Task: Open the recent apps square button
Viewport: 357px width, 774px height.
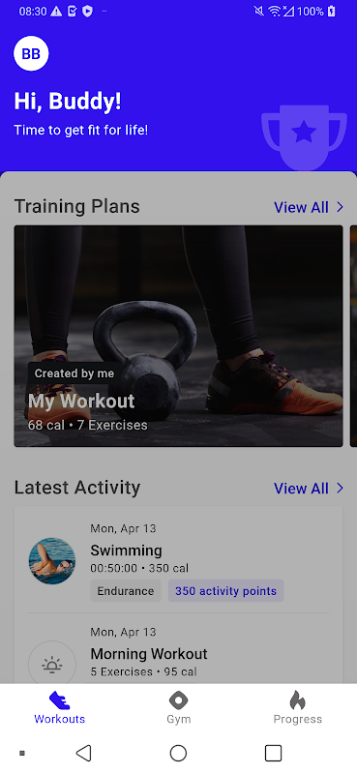Action: (x=273, y=753)
